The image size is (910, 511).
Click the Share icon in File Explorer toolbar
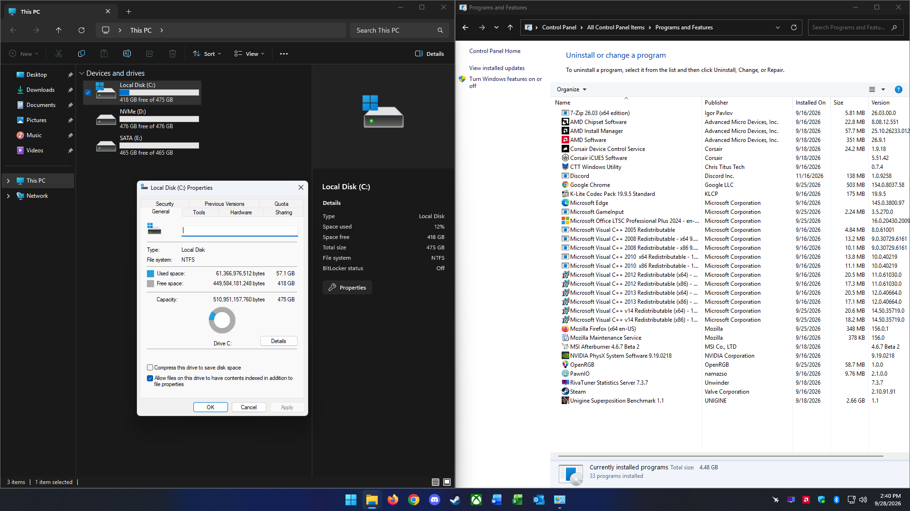(150, 54)
